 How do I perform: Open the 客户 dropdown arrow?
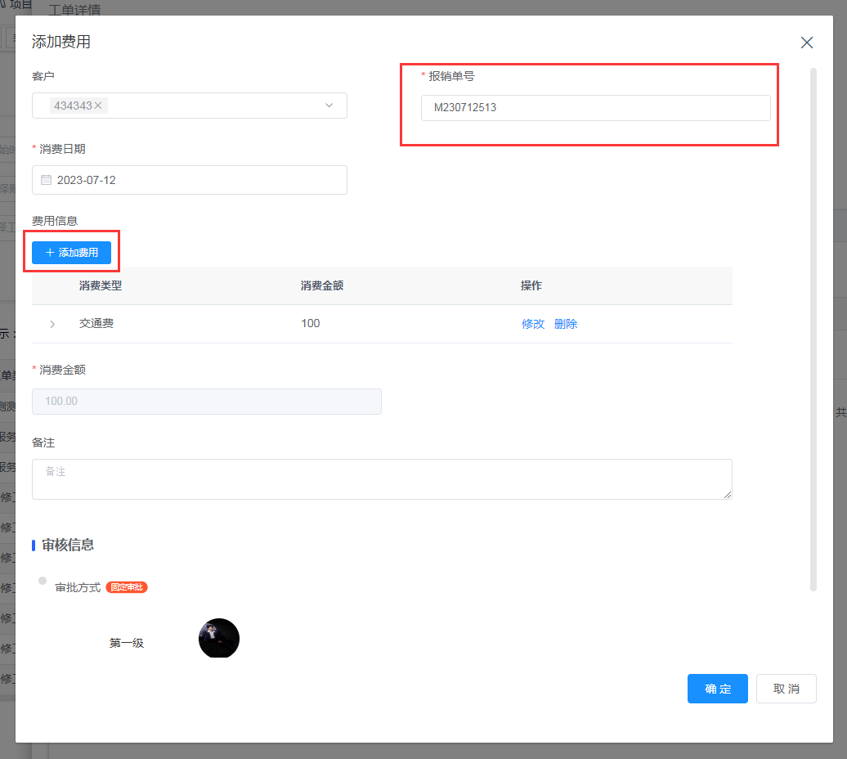pos(329,106)
